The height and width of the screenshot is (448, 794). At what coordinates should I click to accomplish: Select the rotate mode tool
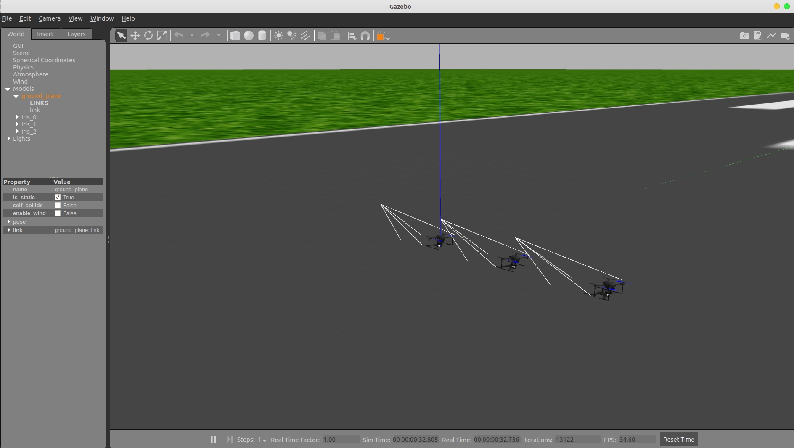148,36
